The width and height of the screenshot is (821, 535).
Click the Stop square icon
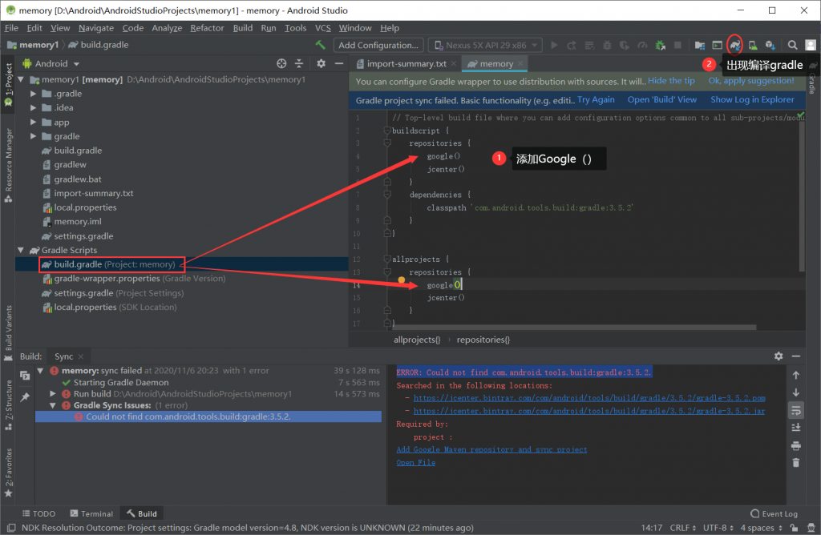click(677, 45)
